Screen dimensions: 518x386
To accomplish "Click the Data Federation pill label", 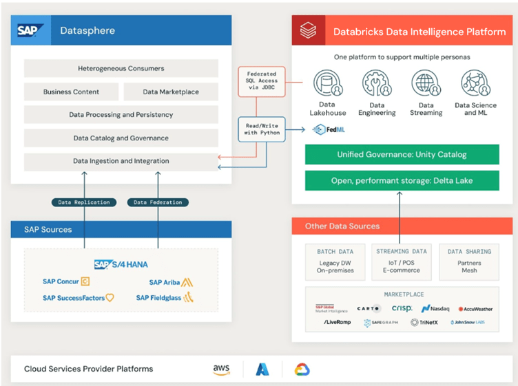I will pyautogui.click(x=158, y=202).
